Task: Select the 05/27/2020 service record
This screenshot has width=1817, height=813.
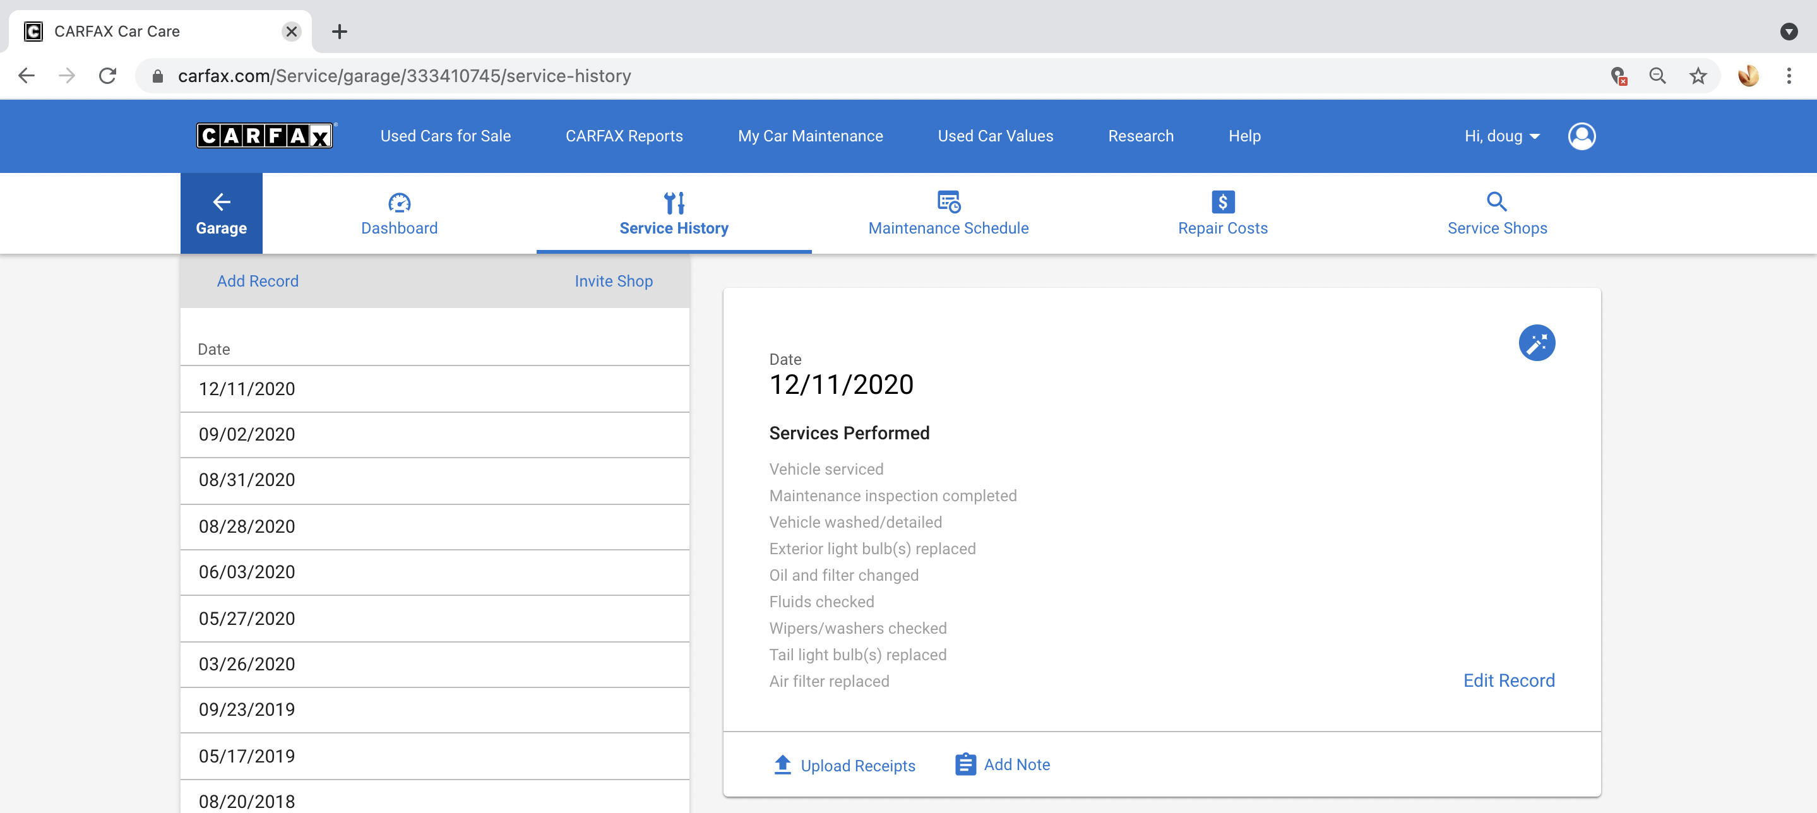Action: pyautogui.click(x=434, y=619)
